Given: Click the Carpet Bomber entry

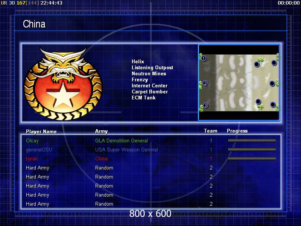Looking at the screenshot, I should tap(150, 92).
